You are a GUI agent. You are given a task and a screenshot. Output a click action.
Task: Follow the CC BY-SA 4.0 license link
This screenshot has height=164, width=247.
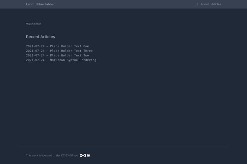click(x=69, y=155)
